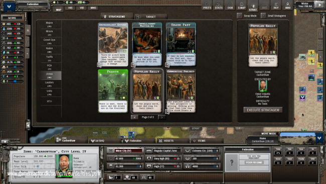This screenshot has width=326, height=184.
Task: Click the bottom-left down arrow expander
Action: (x=5, y=141)
